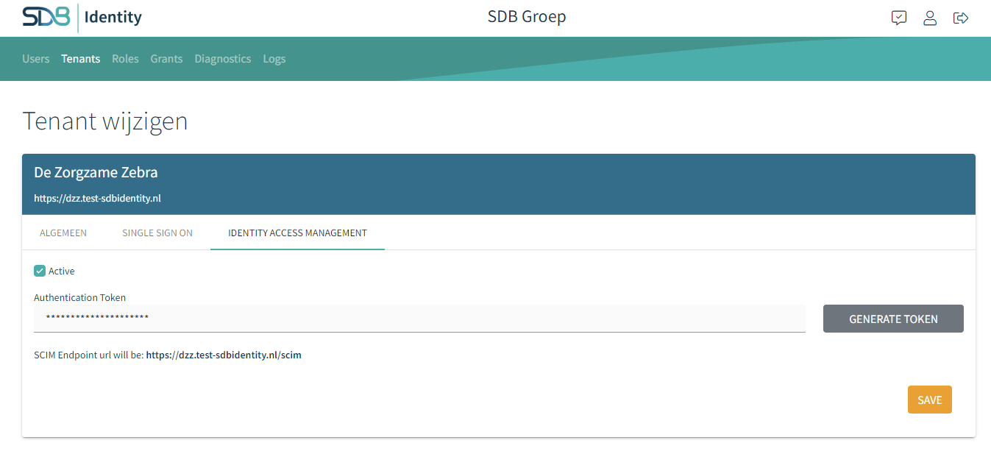
Task: Click the tenant URL https://dzz.test-sdbidentity.nl
Action: [x=97, y=199]
